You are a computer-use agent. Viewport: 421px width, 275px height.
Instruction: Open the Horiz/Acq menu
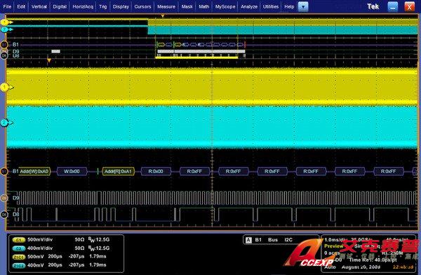click(x=83, y=7)
